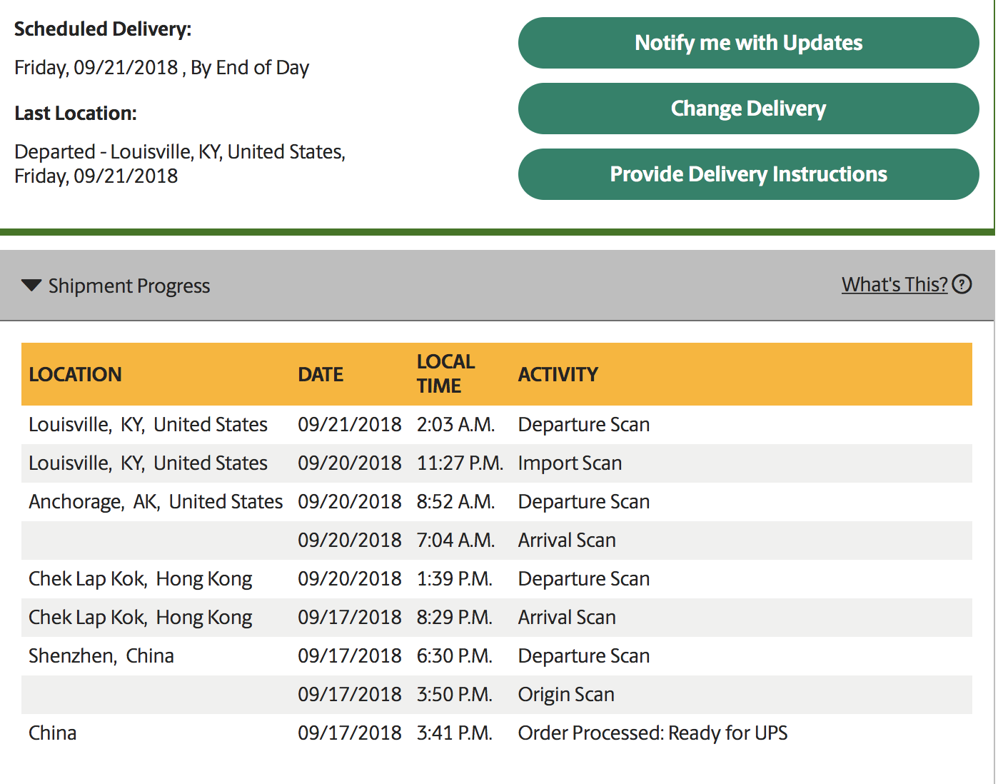Screen dimensions: 998x784
Task: Select the Louisville 2:03 A.M. Departure Scan row
Action: 497,425
